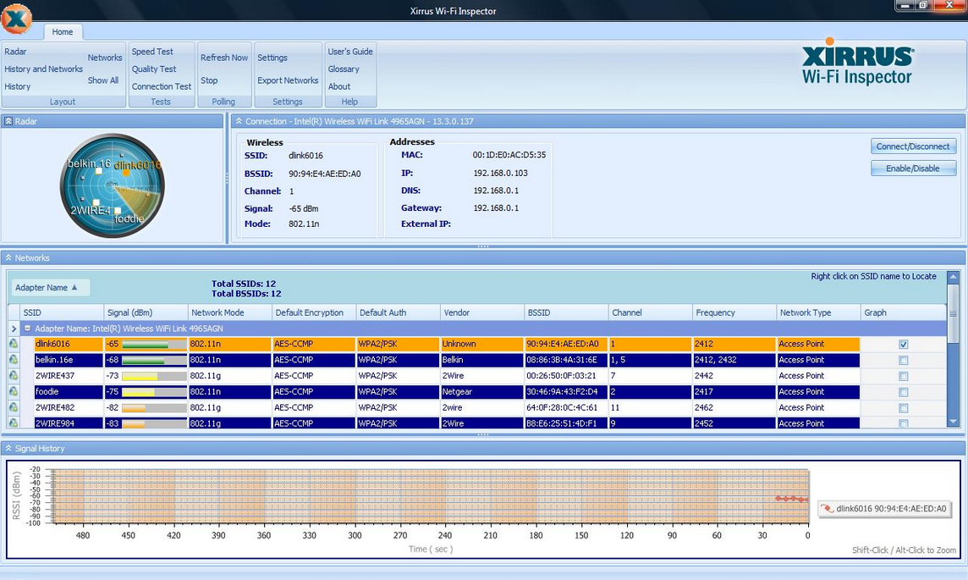968x580 pixels.
Task: Click the foodie row network icon
Action: (14, 392)
